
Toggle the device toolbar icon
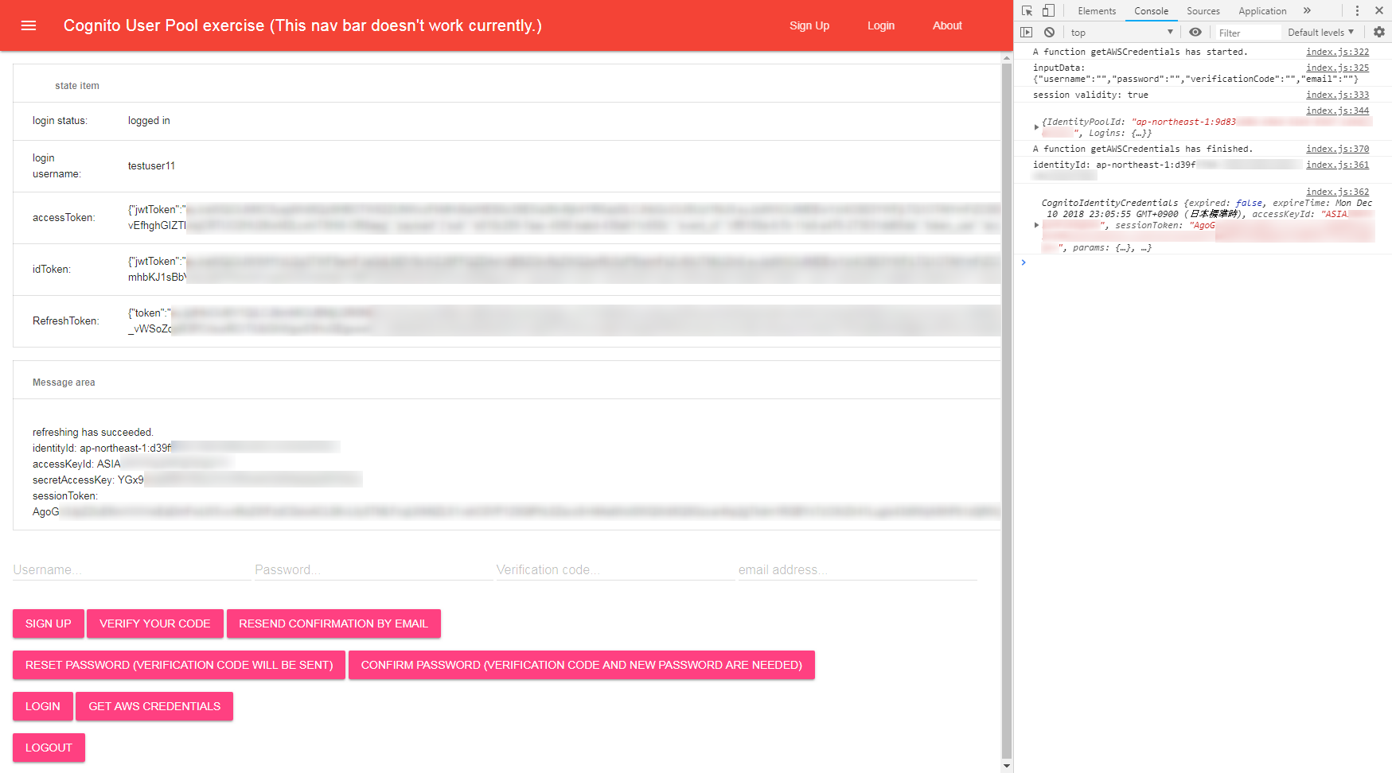coord(1047,10)
